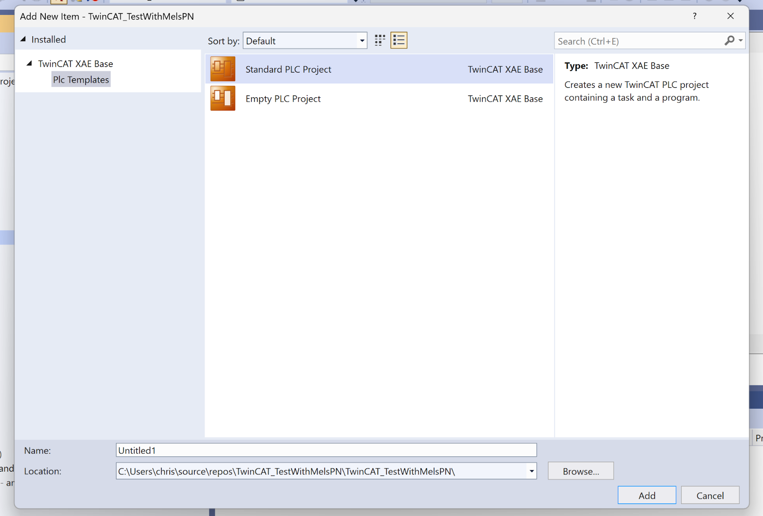Screen dimensions: 763x516
Task: Select Plc Templates in the tree
Action: (x=81, y=80)
